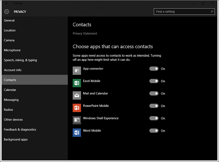Open the General privacy section

[35, 20]
